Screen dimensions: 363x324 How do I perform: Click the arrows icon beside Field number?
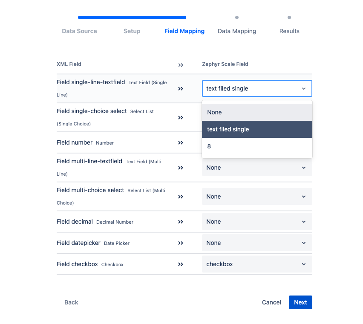tap(181, 143)
